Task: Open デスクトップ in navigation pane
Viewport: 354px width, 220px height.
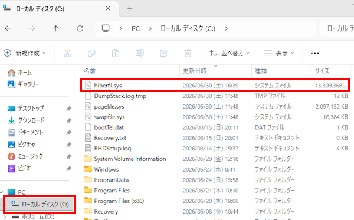Action: coord(26,109)
